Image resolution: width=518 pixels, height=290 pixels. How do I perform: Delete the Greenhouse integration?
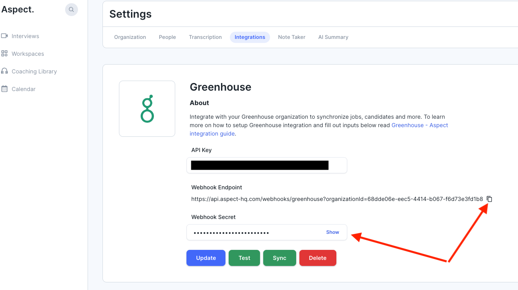pyautogui.click(x=317, y=258)
